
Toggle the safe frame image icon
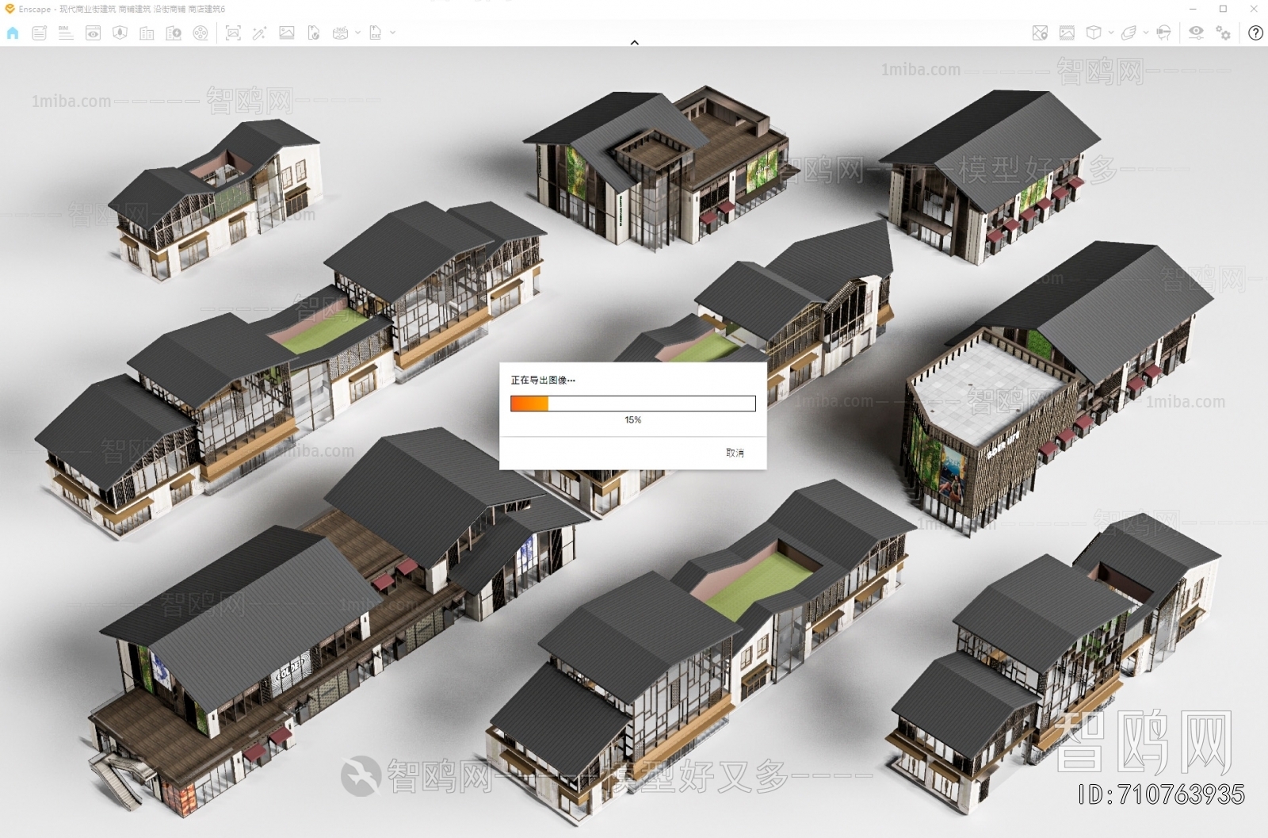1067,33
